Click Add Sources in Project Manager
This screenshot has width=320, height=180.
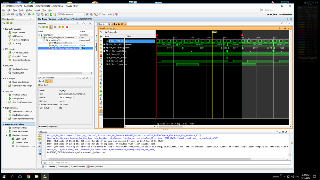tap(17, 36)
